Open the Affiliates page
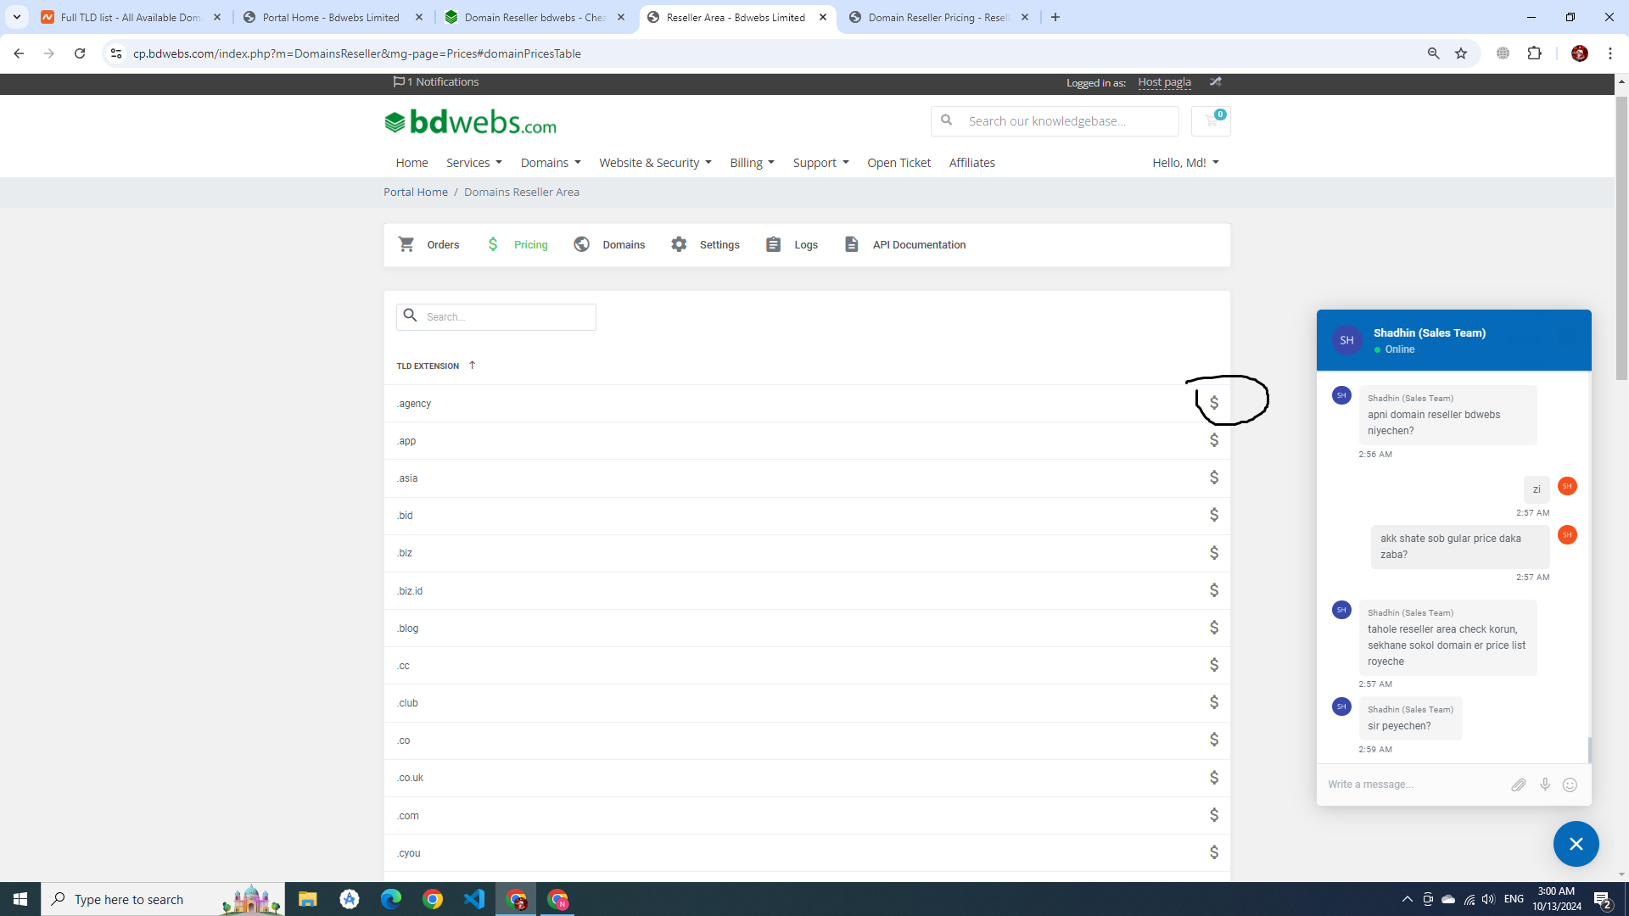 coord(971,163)
